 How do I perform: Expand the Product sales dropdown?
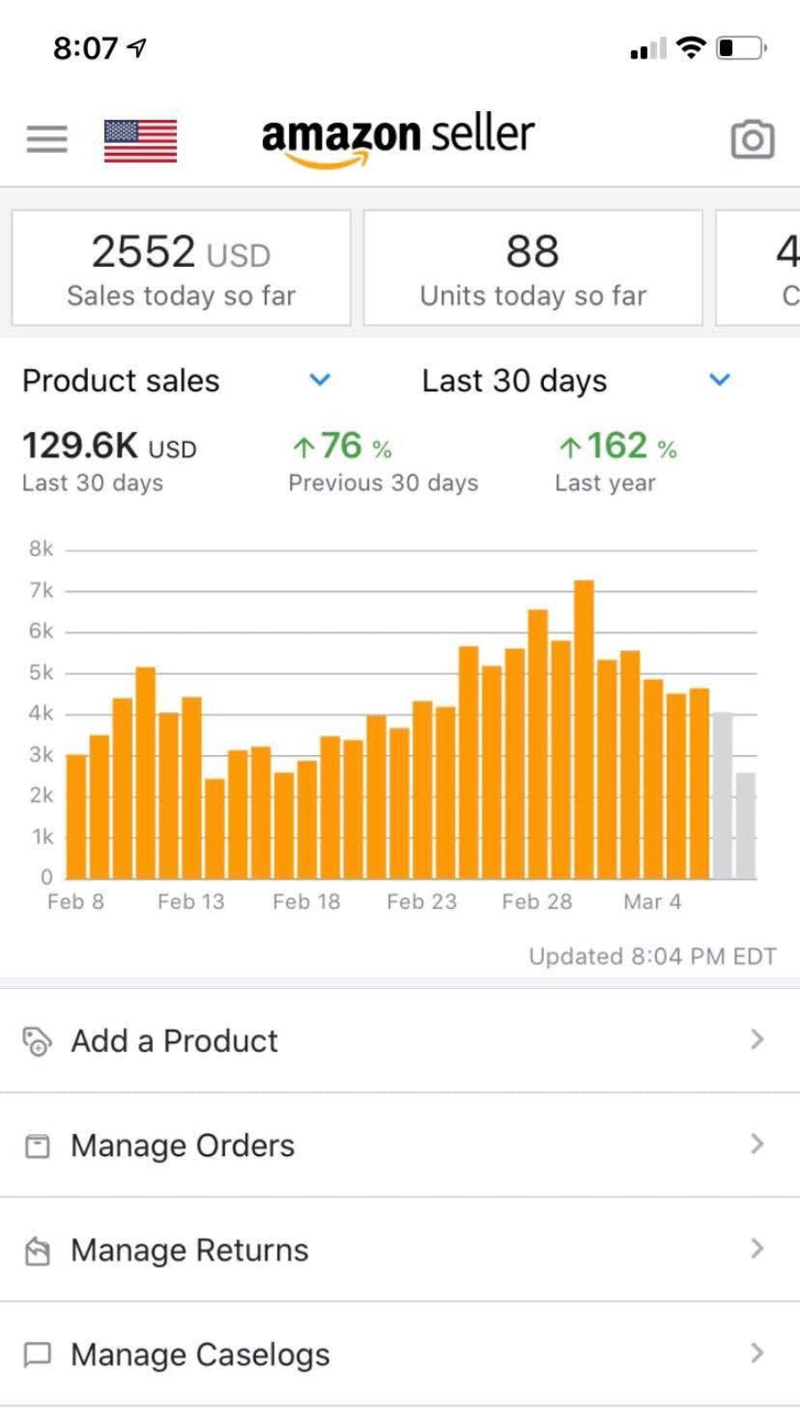pyautogui.click(x=319, y=380)
